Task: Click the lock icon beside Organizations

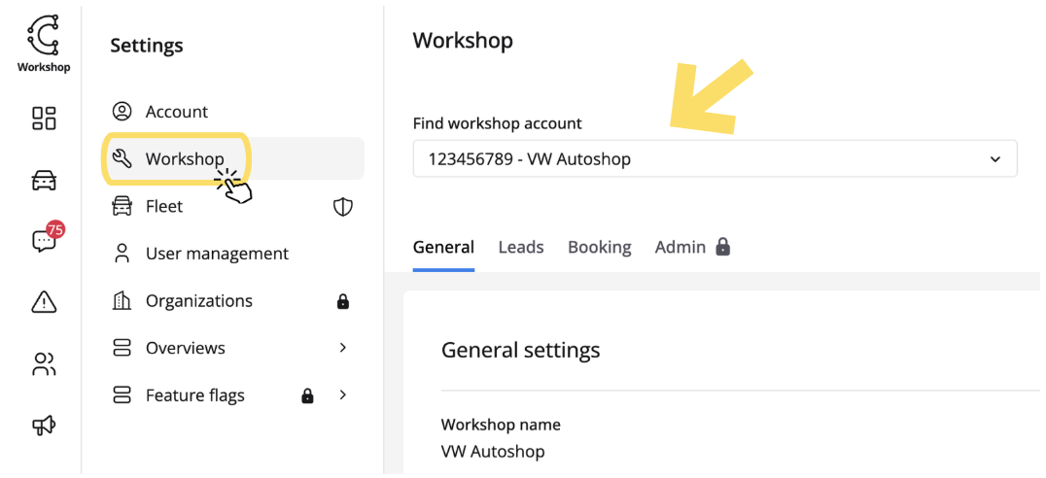Action: (342, 301)
